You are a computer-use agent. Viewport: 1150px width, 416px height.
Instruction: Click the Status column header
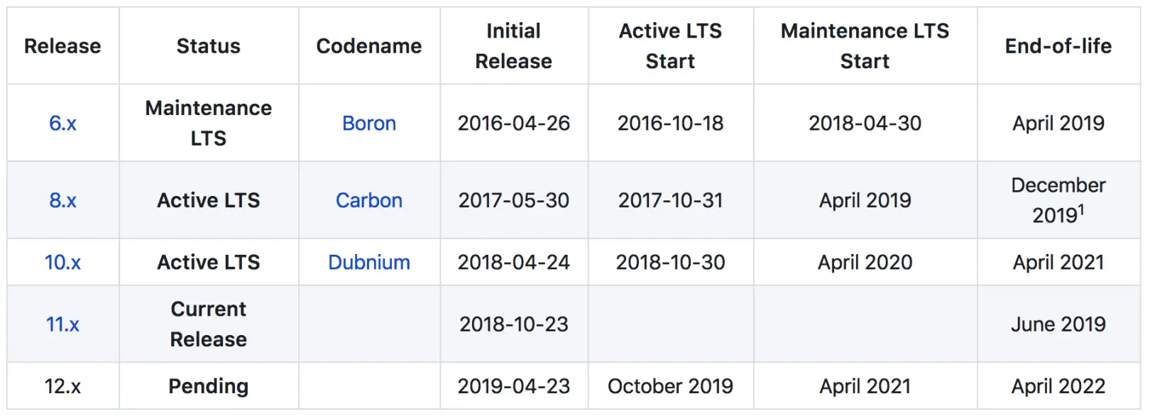point(208,46)
